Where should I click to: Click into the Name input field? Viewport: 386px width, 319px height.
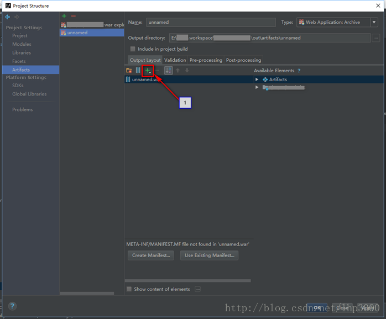pyautogui.click(x=211, y=23)
